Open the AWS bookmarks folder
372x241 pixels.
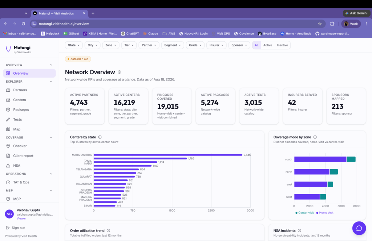click(169, 34)
